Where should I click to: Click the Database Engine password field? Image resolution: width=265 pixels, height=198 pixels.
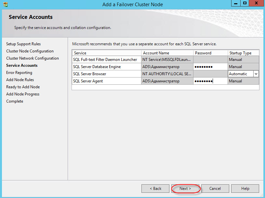click(x=210, y=67)
